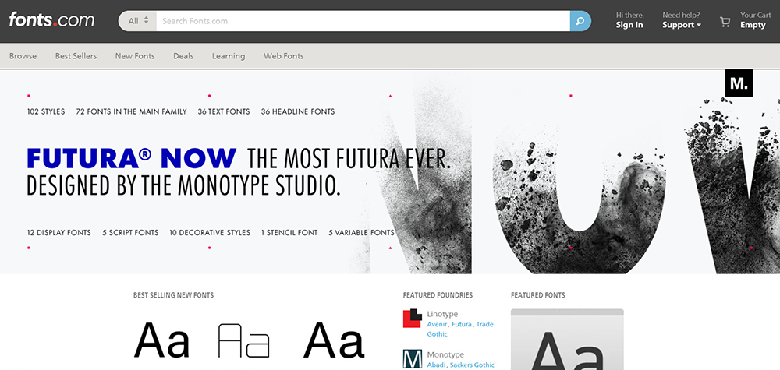Expand the Support dropdown menu
The width and height of the screenshot is (780, 370).
click(x=682, y=25)
